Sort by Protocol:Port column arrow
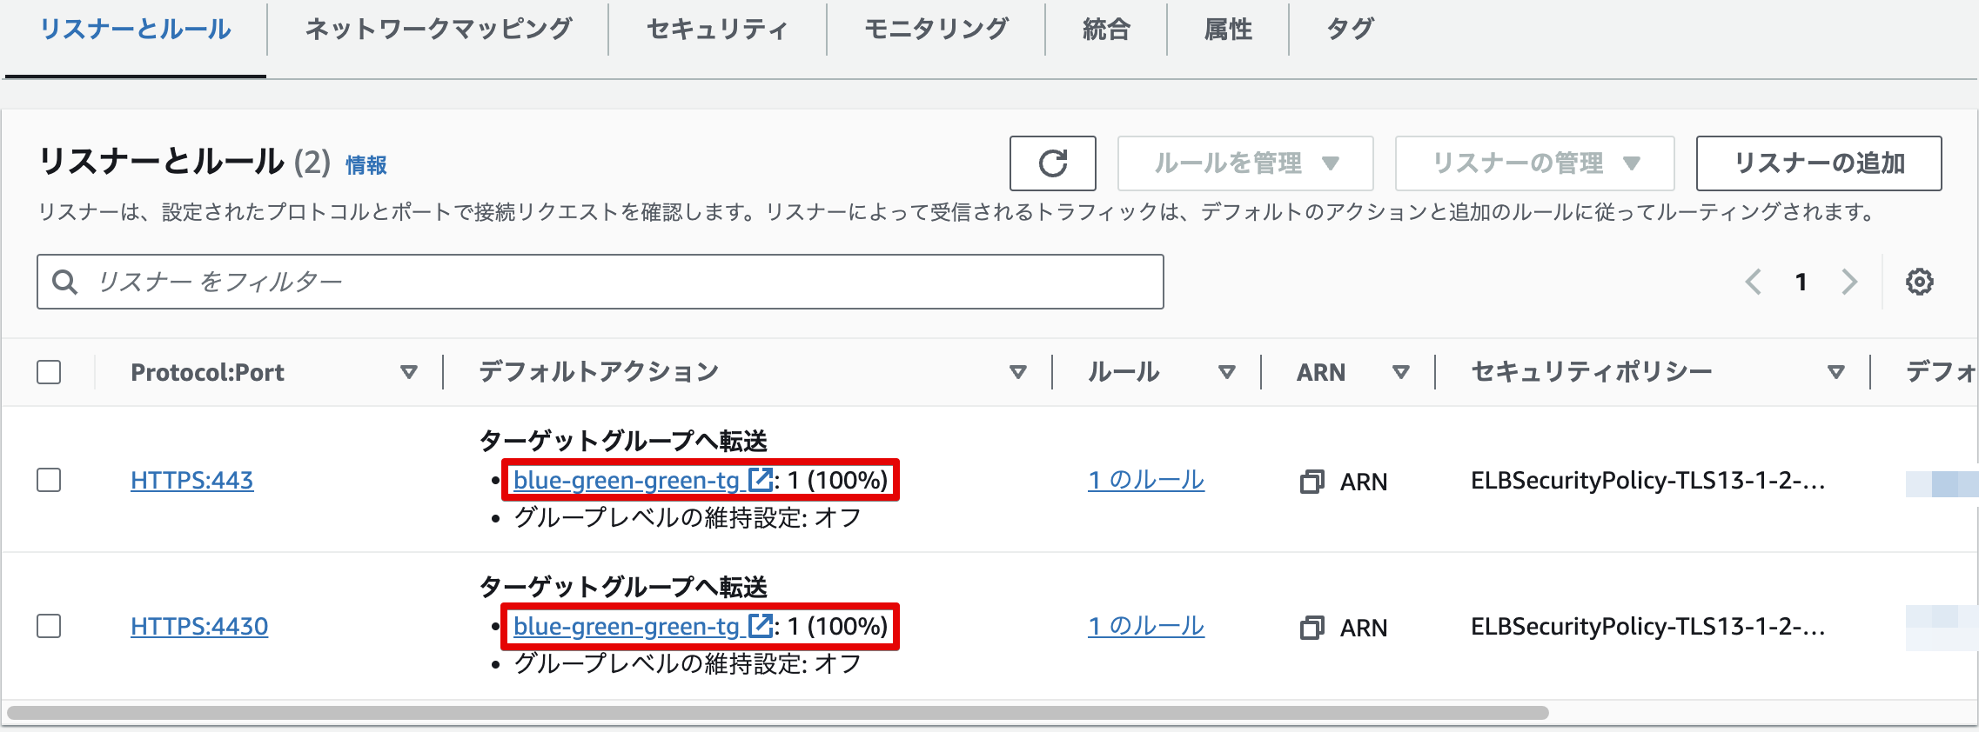The height and width of the screenshot is (732, 1979). click(x=408, y=372)
